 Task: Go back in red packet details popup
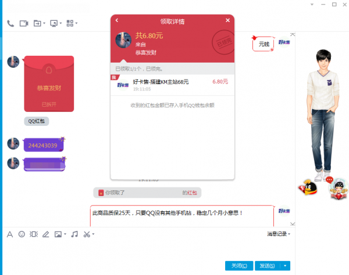pyautogui.click(x=117, y=20)
